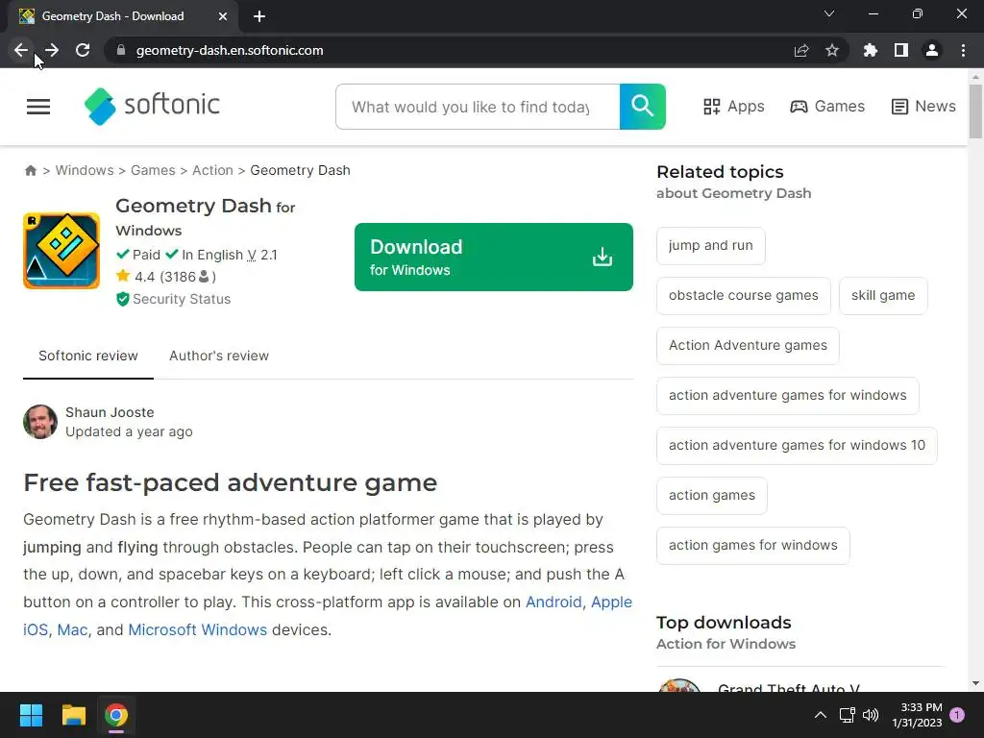Submit search with the magnifier button
Screen dimensions: 984x738
coord(643,107)
